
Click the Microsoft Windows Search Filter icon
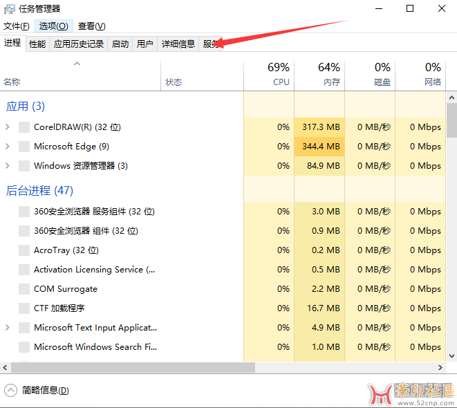24,347
